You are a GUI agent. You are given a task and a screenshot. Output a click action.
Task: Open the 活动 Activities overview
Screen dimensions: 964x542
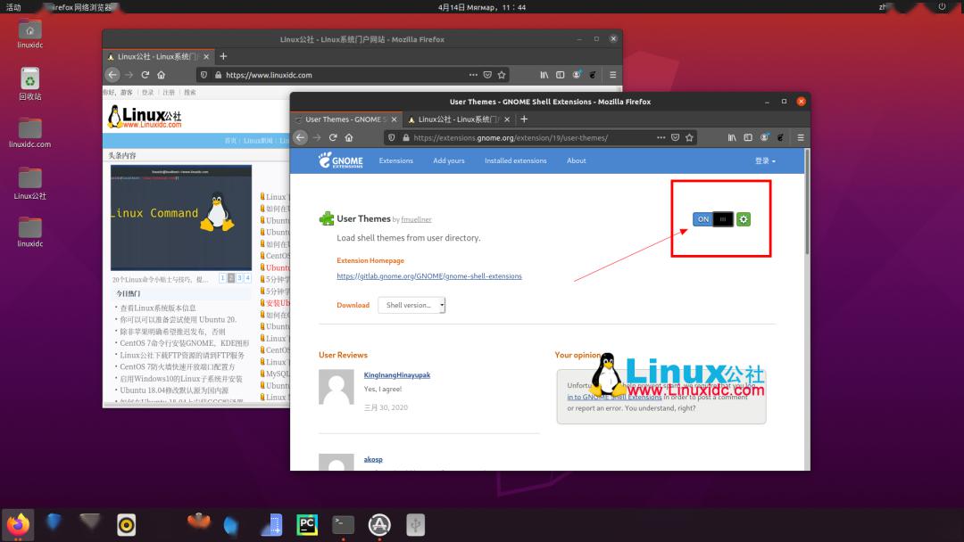click(x=13, y=7)
